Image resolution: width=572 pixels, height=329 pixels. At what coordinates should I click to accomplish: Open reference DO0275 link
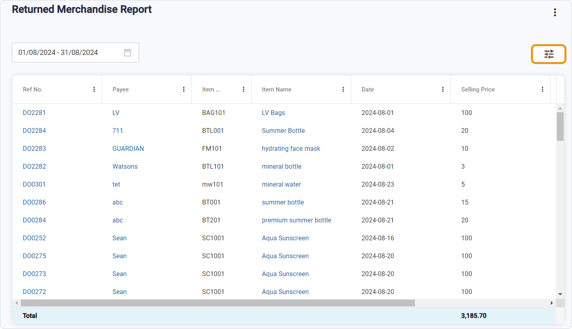34,256
